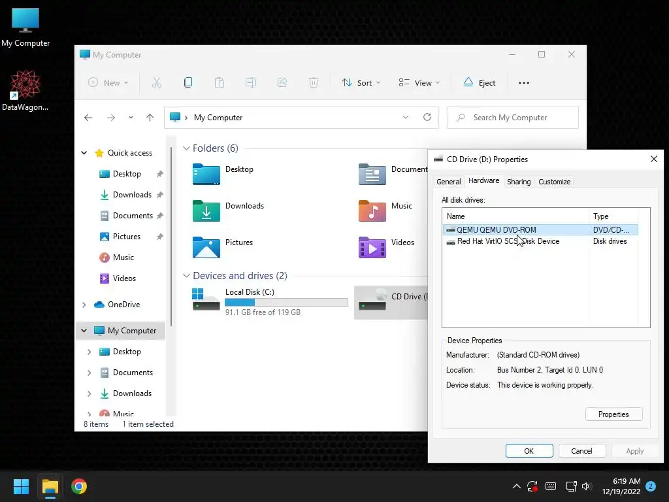Open the New dropdown in toolbar
Viewport: 669px width, 502px height.
108,83
